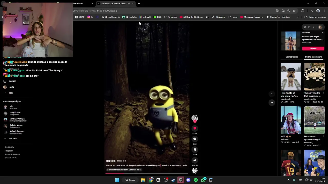The height and width of the screenshot is (184, 328).
Task: Open Chrome three-dot menu
Action: 324,11
